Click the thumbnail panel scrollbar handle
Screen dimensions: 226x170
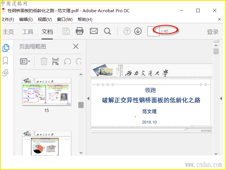[81, 105]
